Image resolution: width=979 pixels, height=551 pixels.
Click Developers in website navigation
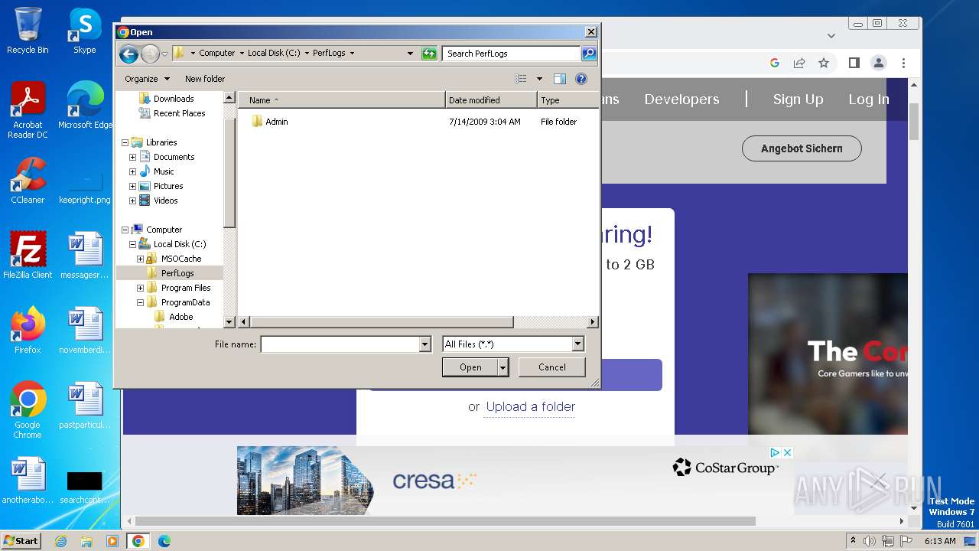[681, 99]
